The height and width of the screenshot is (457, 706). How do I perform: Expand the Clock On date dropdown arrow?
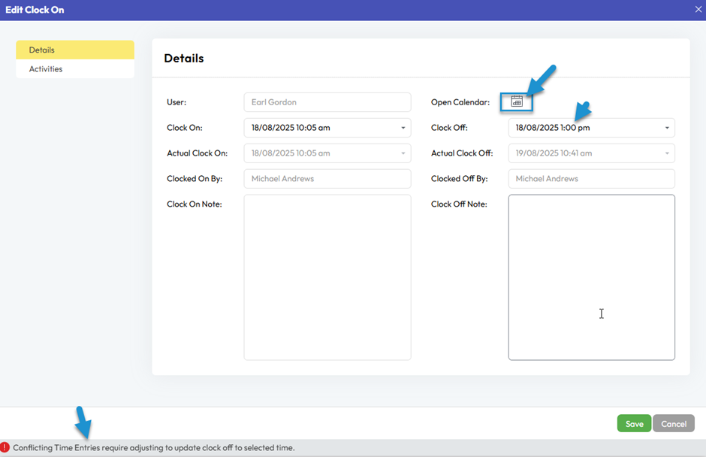403,128
